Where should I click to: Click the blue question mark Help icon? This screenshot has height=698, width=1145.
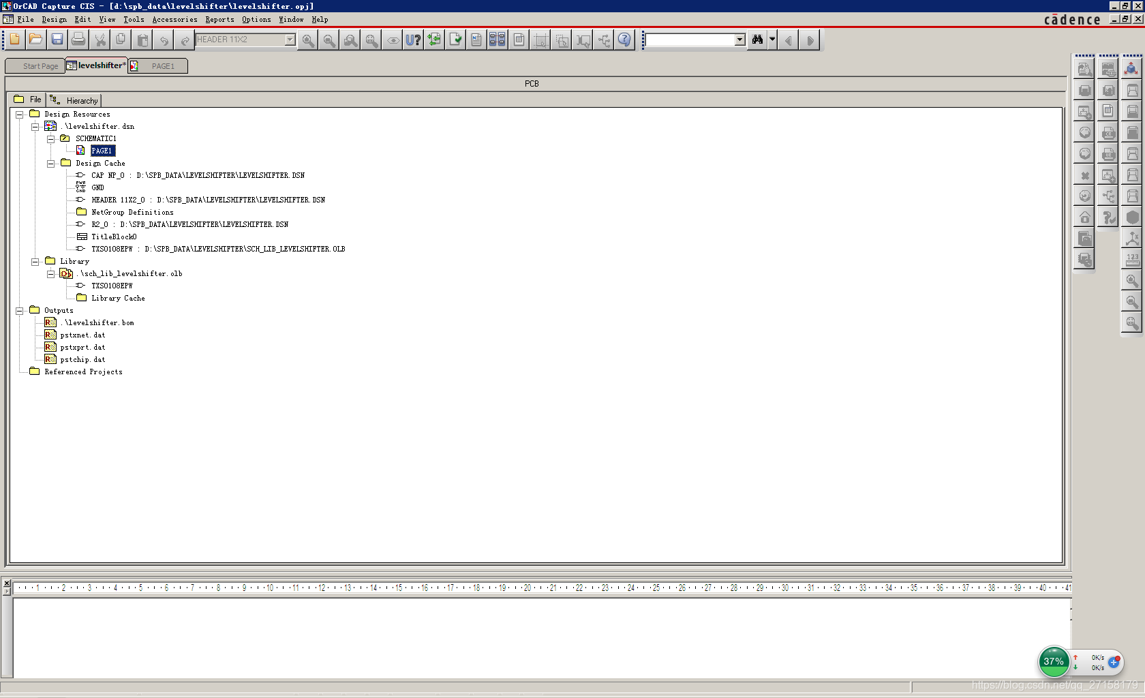624,40
